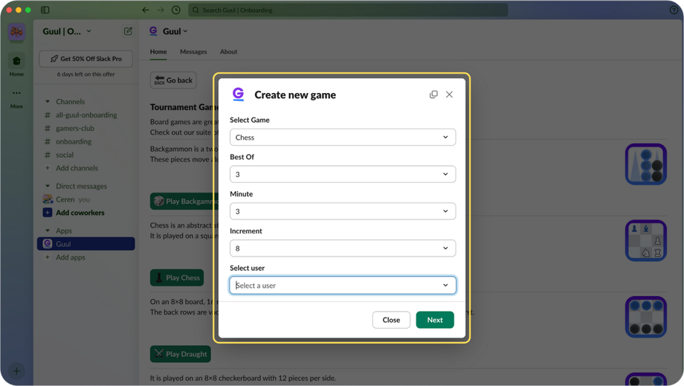This screenshot has width=684, height=386.
Task: Toggle the sidebar panel icon
Action: tap(45, 10)
